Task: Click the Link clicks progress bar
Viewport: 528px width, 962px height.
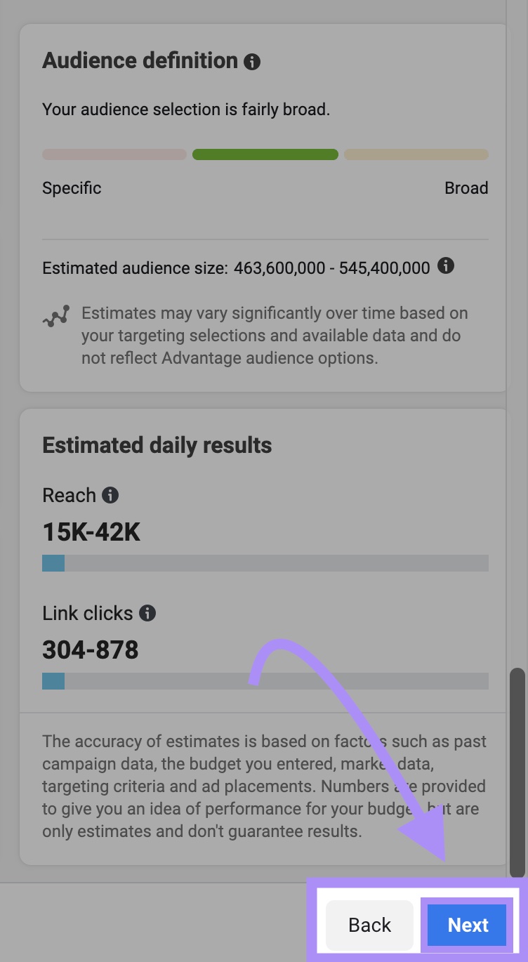Action: point(265,680)
